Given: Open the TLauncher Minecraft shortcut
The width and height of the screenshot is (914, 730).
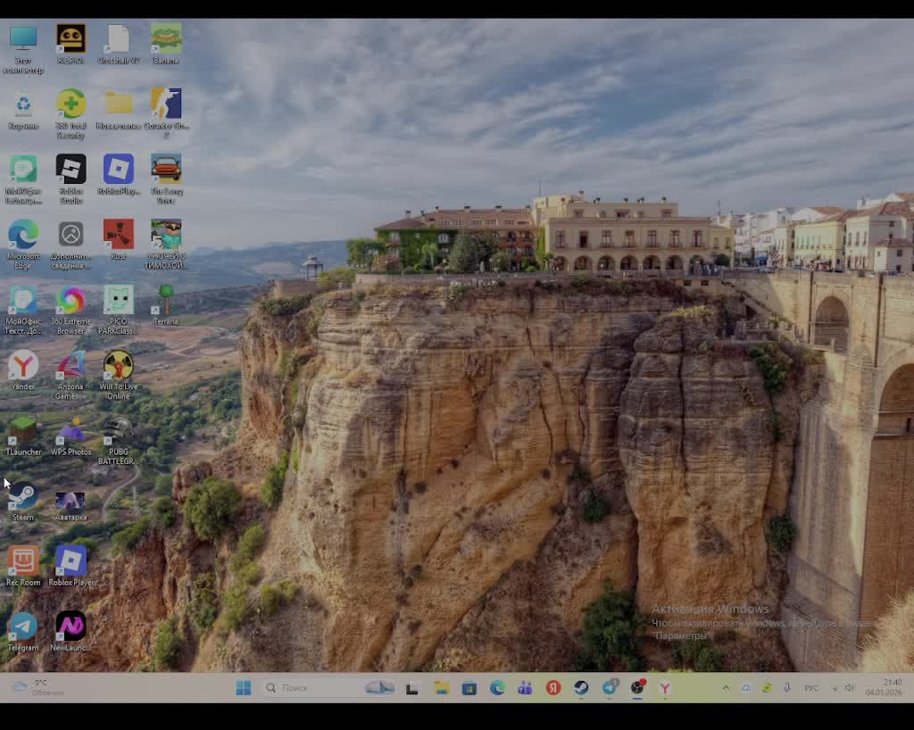Looking at the screenshot, I should (x=23, y=436).
